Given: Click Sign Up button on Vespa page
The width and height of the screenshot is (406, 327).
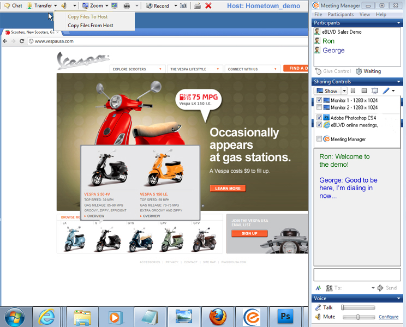Looking at the screenshot, I should (249, 233).
